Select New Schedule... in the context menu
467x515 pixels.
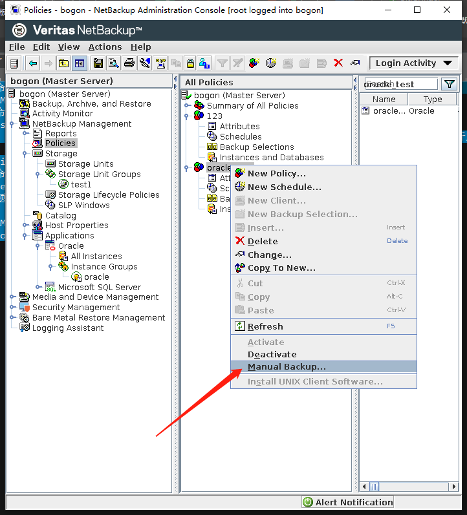click(x=323, y=187)
